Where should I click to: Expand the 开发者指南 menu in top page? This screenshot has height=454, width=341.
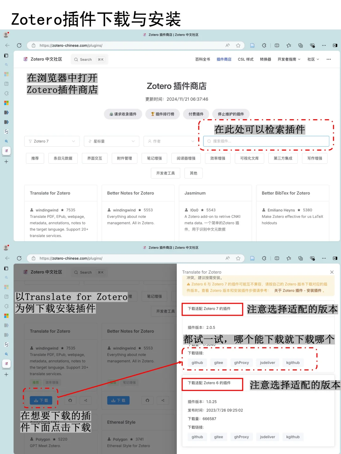pos(289,59)
